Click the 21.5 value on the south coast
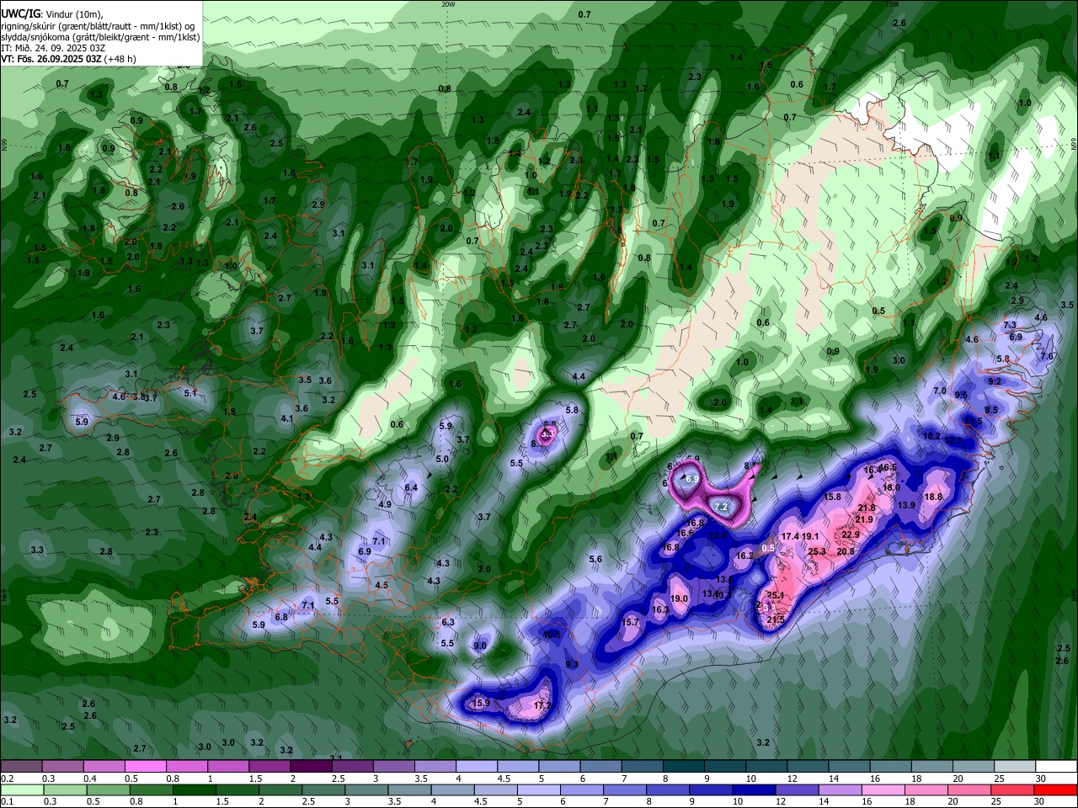1078x808 pixels. 776,620
